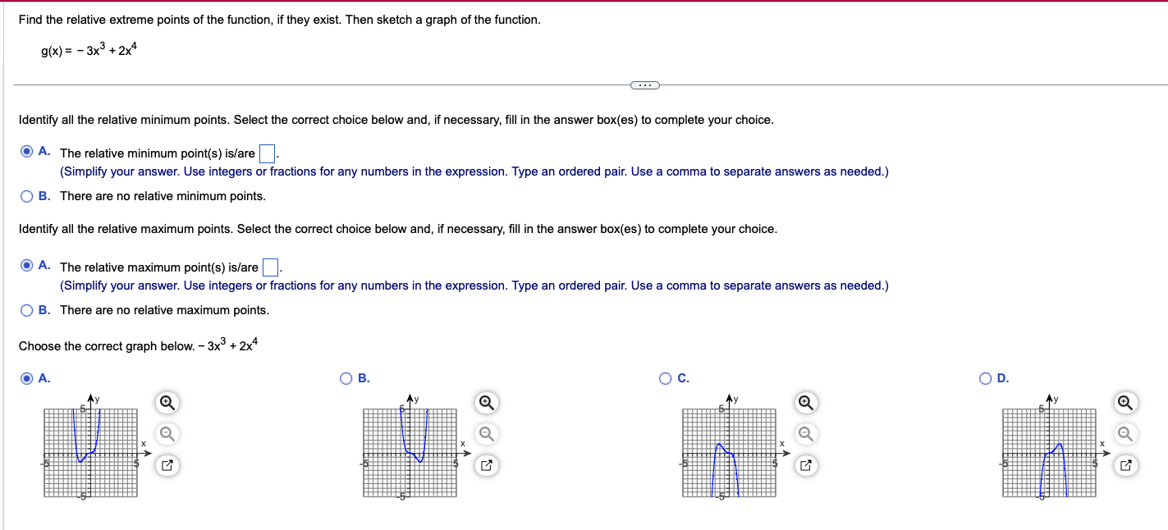Image resolution: width=1168 pixels, height=530 pixels.
Task: Open the external link icon under graph A
Action: coord(167,464)
